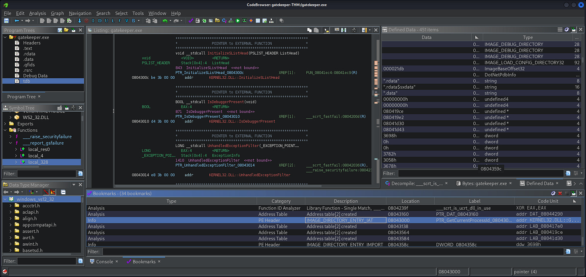This screenshot has height=277, width=586.
Task: Click the purple checkmark Bookmarks toolbar icon
Action: click(x=191, y=20)
